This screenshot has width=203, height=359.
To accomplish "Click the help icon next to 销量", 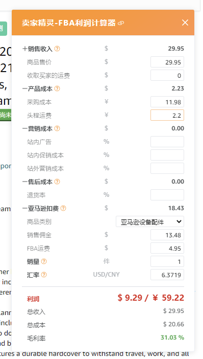I will click(x=44, y=261).
